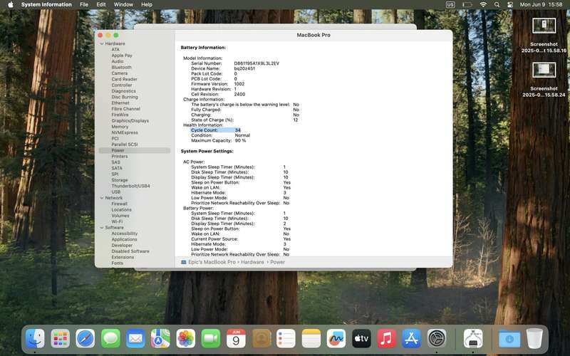Launch Safari from the Dock

[x=85, y=339]
